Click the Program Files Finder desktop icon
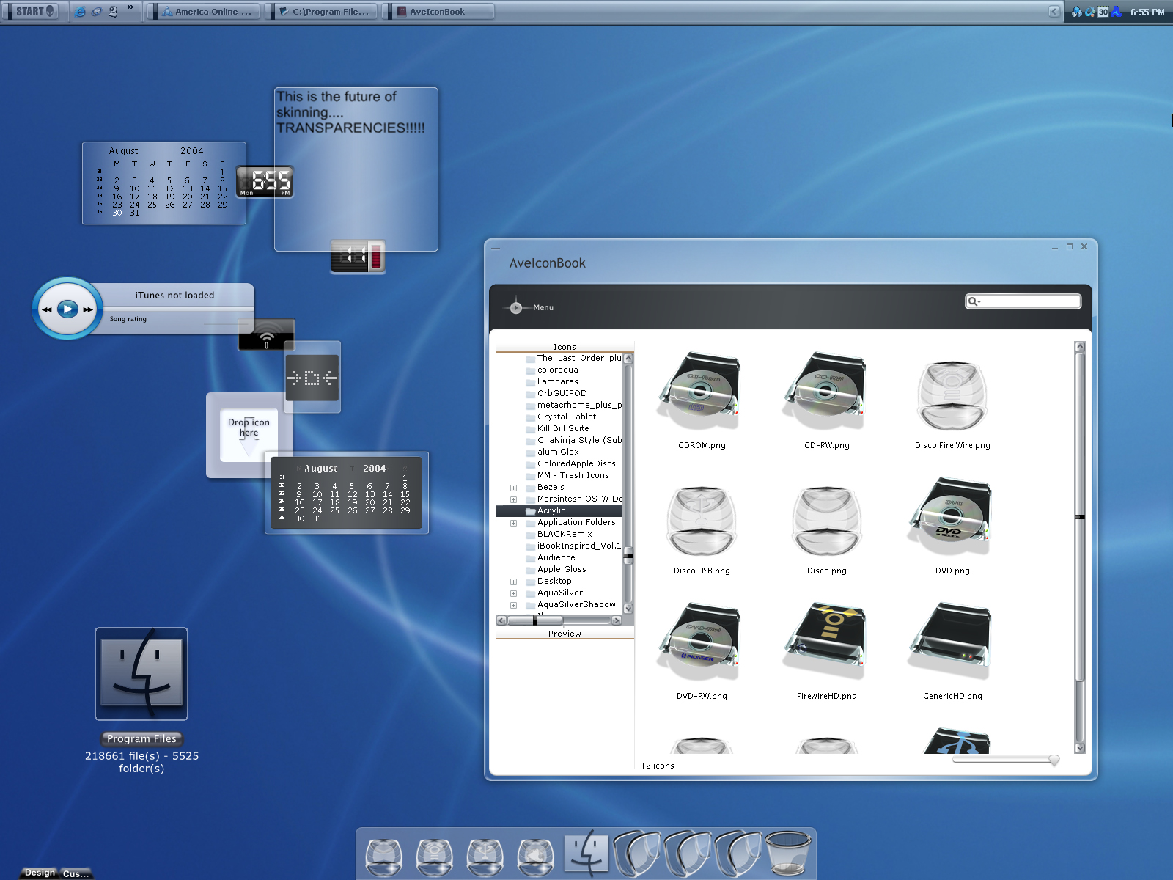The image size is (1173, 880). (x=141, y=674)
